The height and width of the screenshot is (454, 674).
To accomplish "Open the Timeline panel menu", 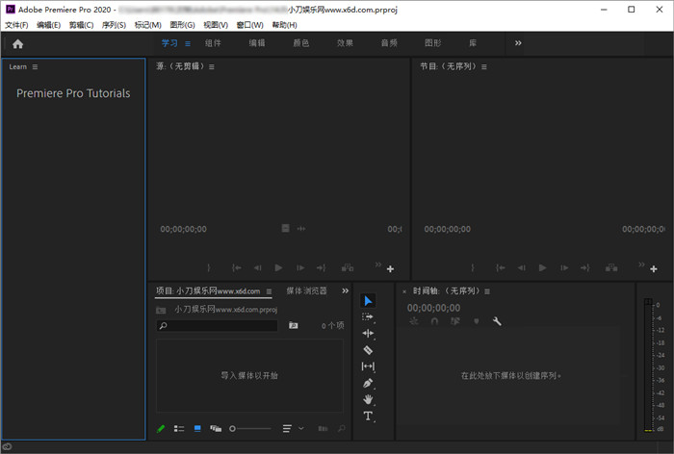I will 487,291.
